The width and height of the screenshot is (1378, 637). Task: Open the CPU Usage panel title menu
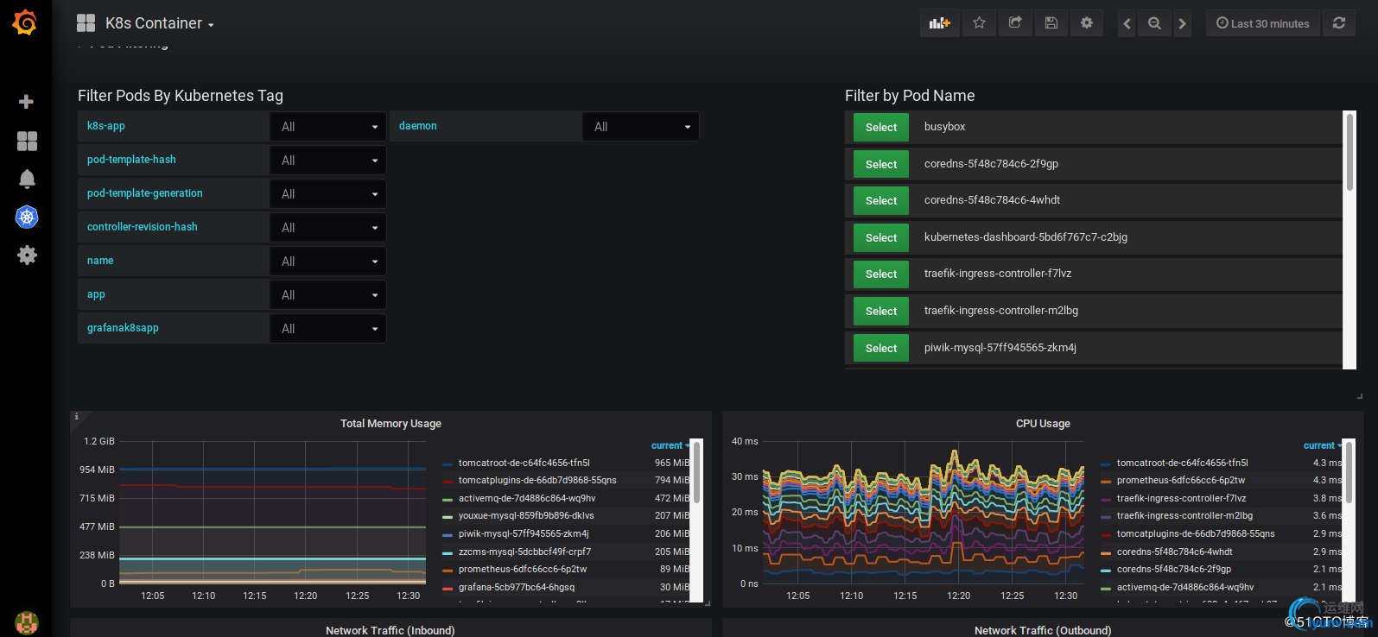pyautogui.click(x=1043, y=423)
